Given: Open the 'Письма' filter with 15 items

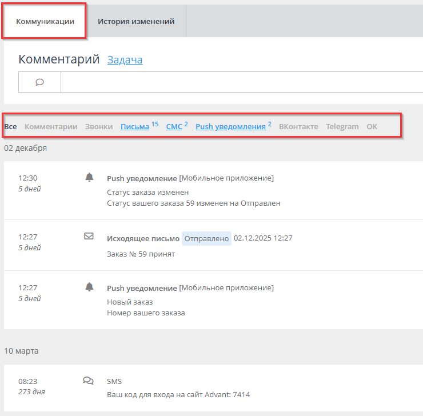Looking at the screenshot, I should click(135, 126).
